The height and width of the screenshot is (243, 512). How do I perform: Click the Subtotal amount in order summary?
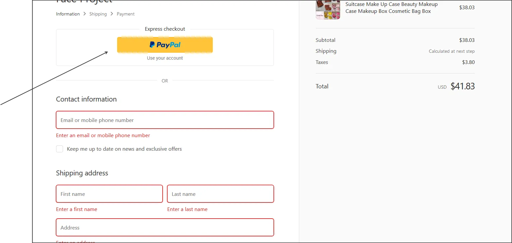coord(467,40)
